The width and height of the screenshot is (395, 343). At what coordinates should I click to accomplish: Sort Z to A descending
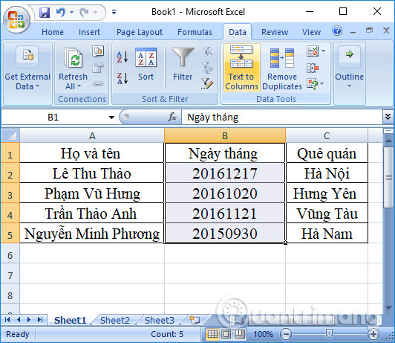123,78
